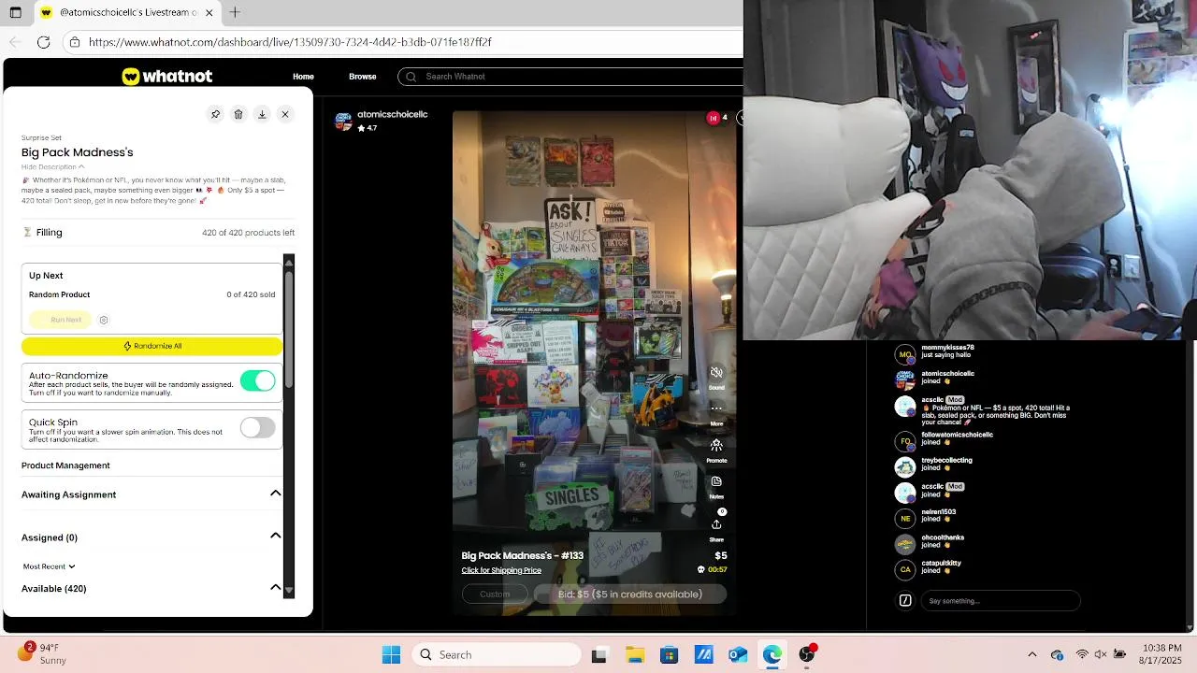Click mommykisses78 chat avatar
Viewport: 1197px width, 673px height.
pos(905,354)
